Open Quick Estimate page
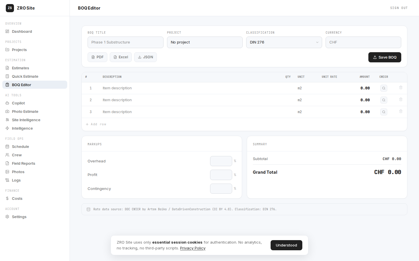 click(x=35, y=76)
